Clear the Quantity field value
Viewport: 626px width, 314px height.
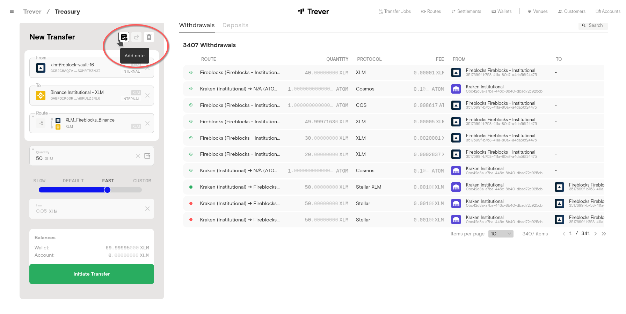138,156
